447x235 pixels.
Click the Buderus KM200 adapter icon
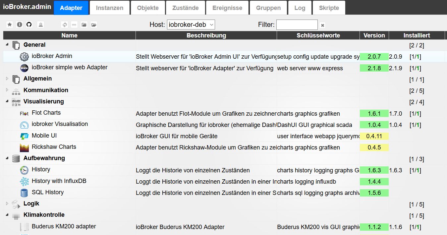point(25,227)
